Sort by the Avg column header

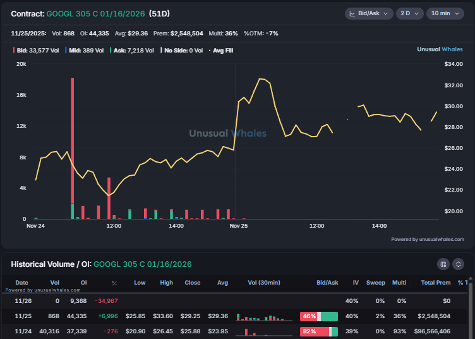[222, 283]
